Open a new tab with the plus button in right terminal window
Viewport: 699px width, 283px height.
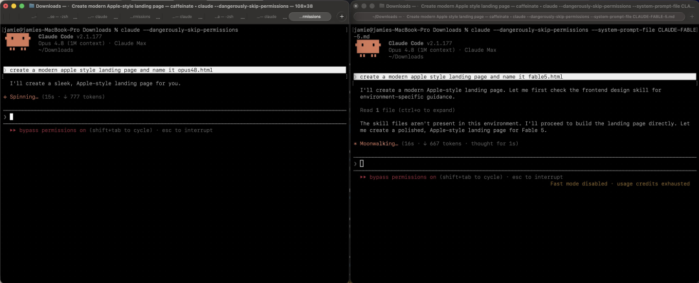tap(693, 16)
